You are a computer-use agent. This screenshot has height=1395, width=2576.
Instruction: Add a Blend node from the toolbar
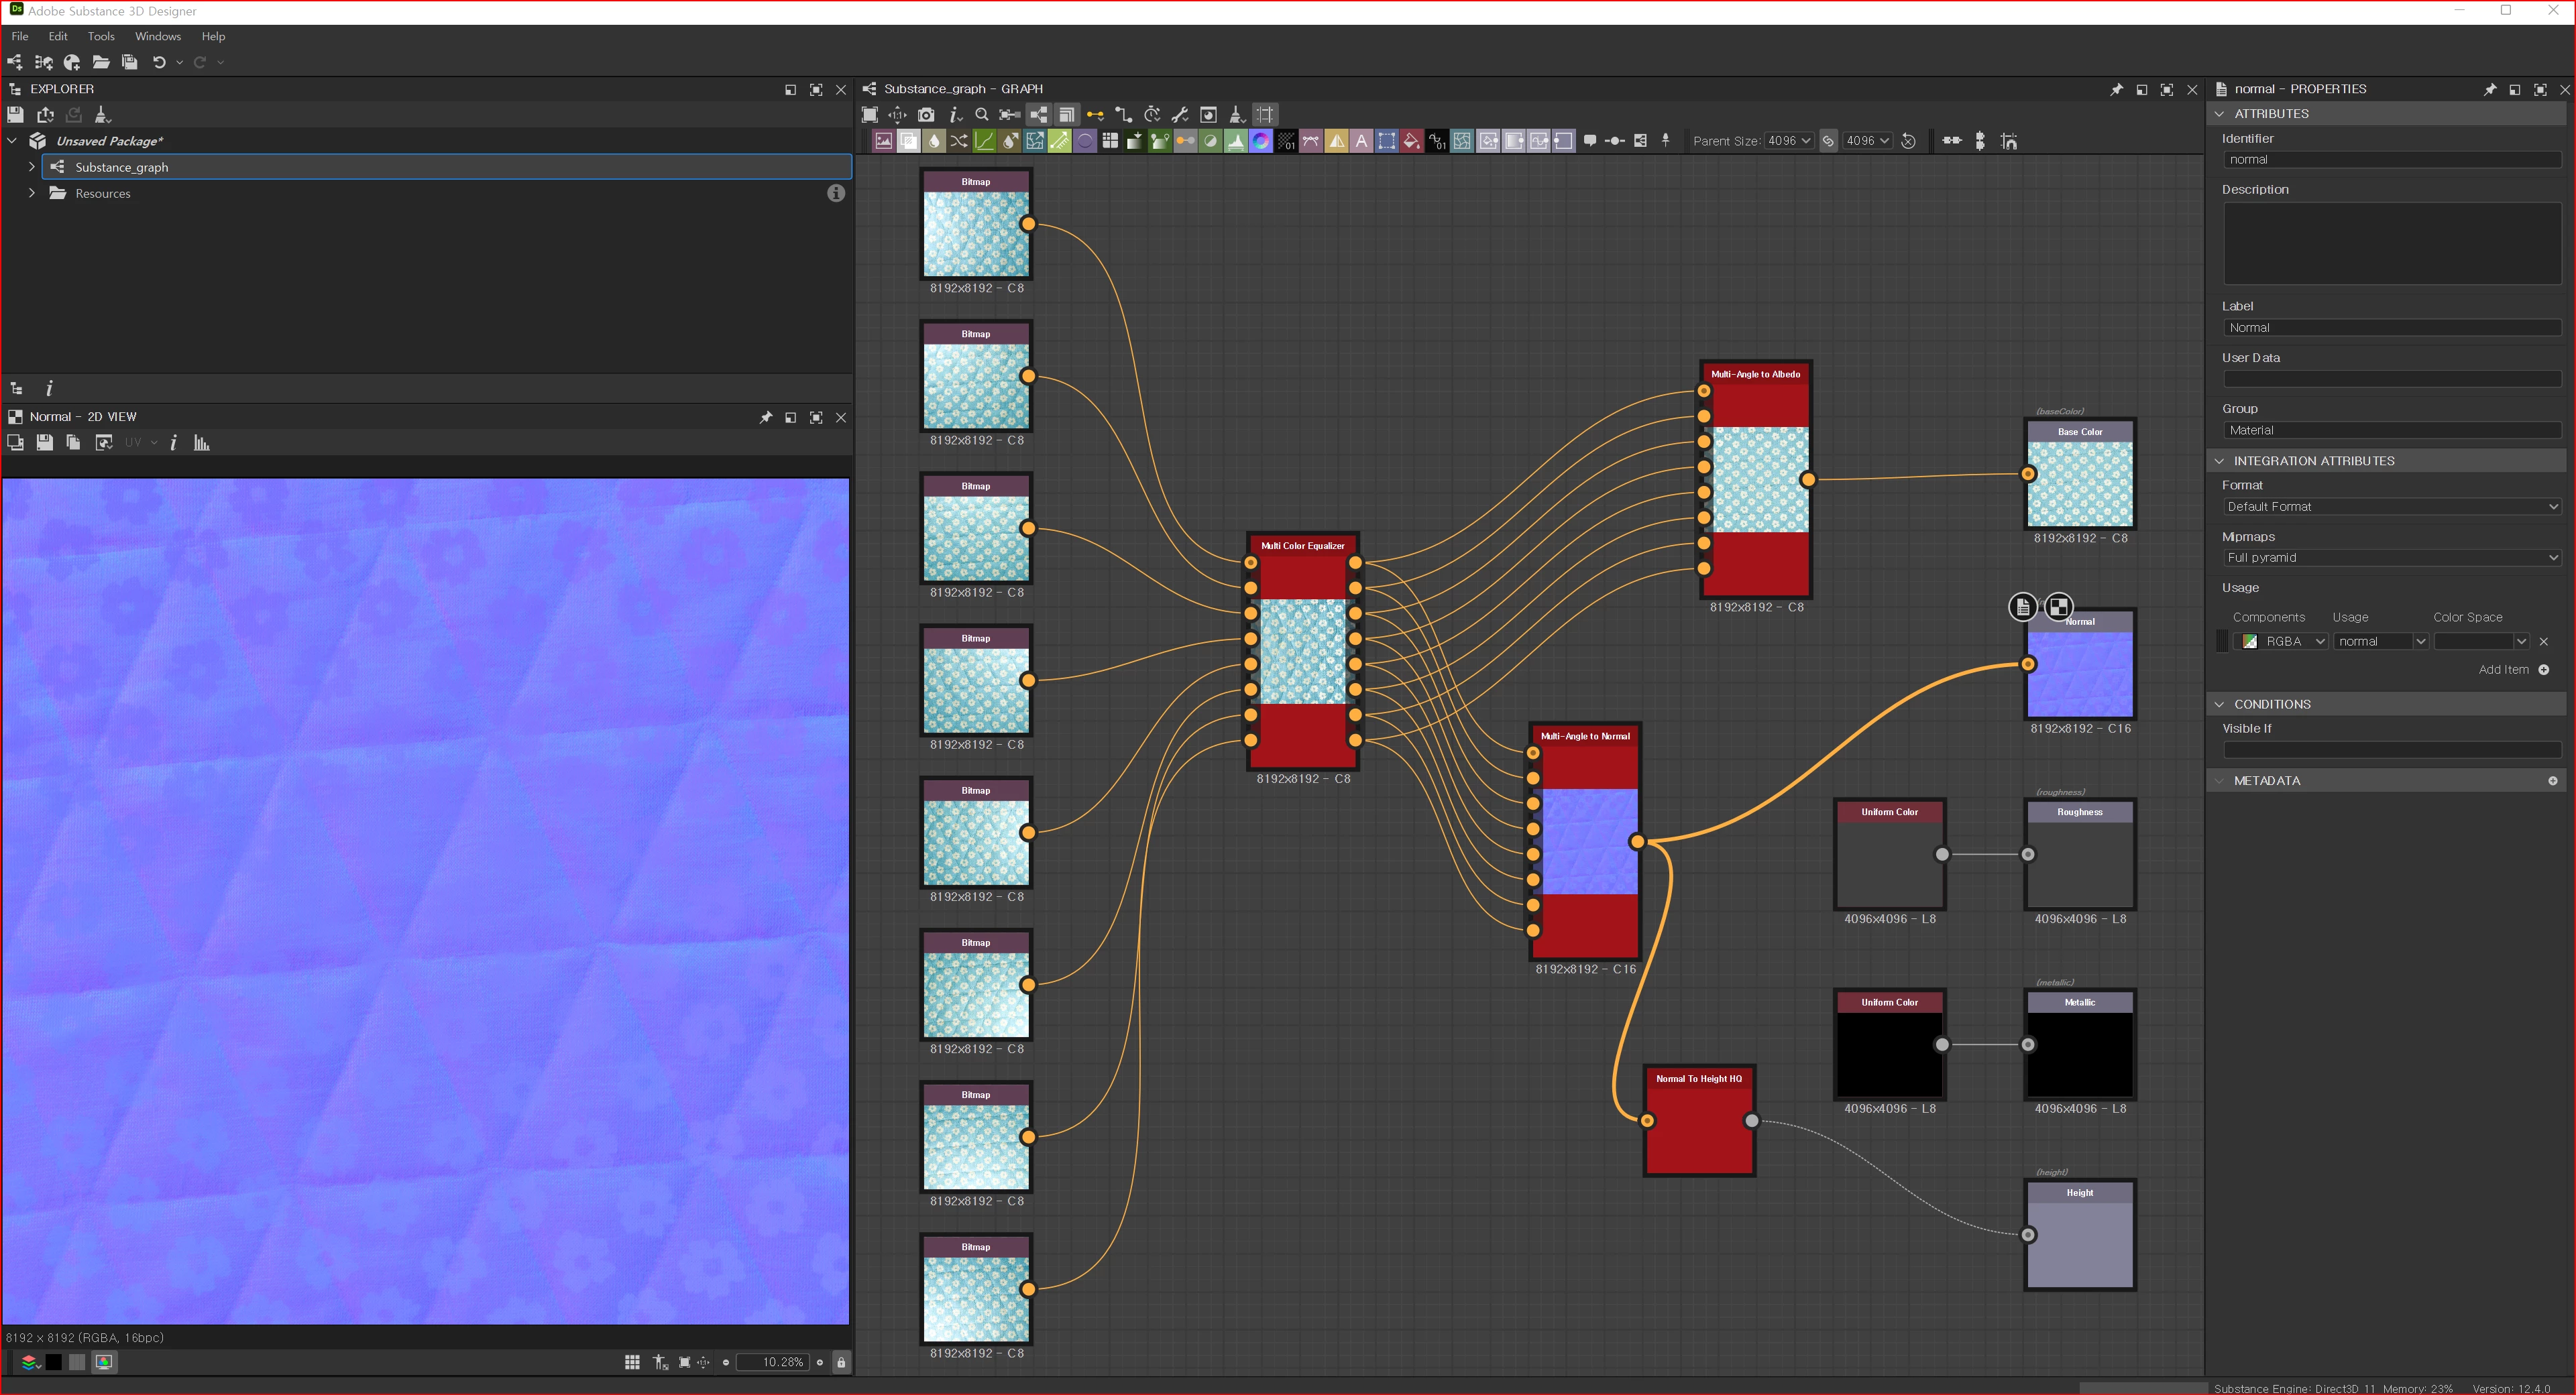coord(908,141)
